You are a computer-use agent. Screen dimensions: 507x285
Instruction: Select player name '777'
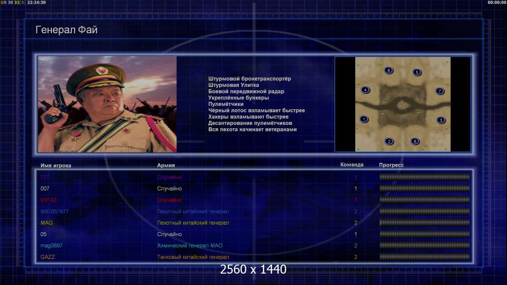(45, 177)
